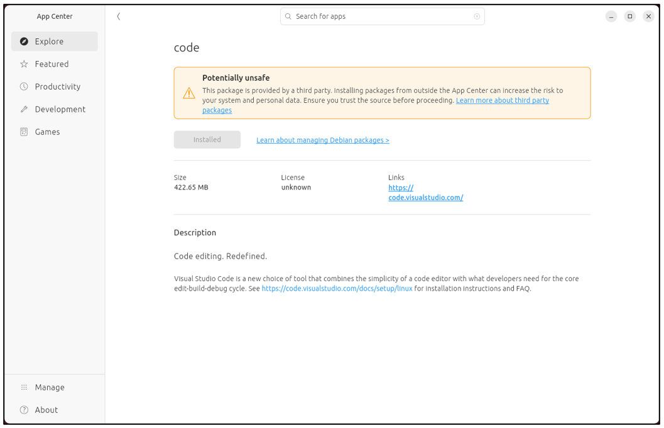Screen dimensions: 664x428
Task: Click the warning triangle icon
Action: click(189, 93)
